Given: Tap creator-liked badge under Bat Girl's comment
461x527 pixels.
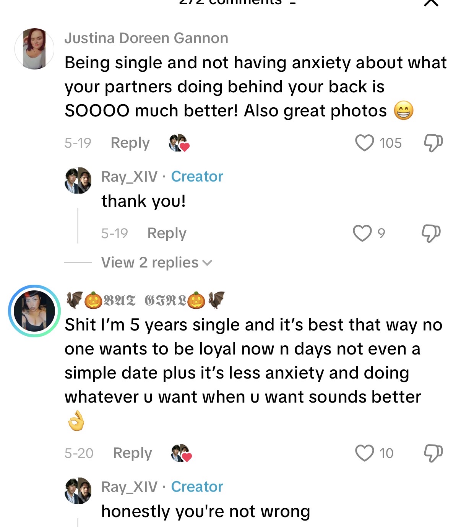Looking at the screenshot, I should coord(181,453).
